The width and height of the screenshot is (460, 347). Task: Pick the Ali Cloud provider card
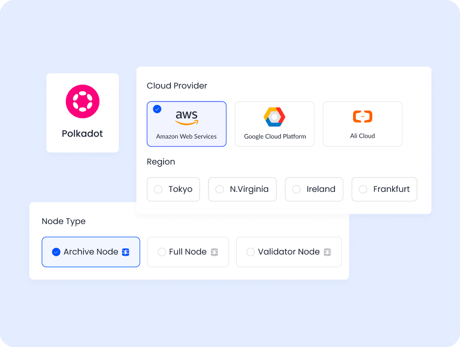[363, 124]
